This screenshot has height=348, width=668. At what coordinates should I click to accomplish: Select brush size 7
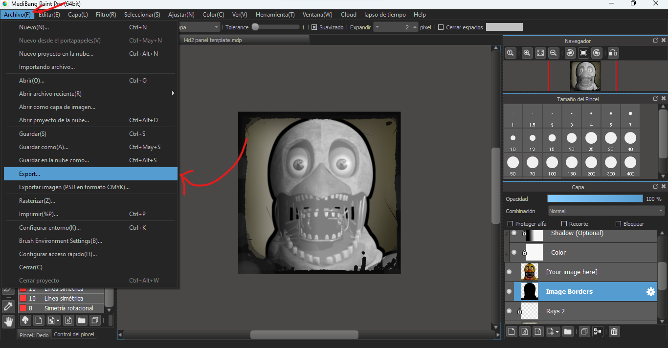tap(630, 116)
